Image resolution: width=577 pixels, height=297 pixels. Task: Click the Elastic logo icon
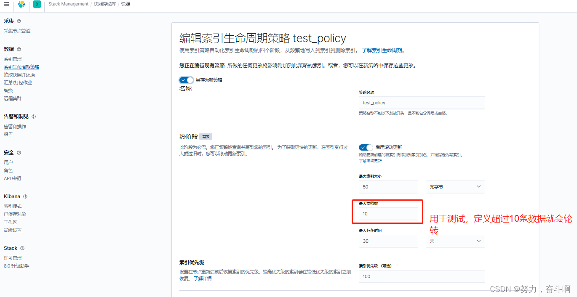pos(21,4)
